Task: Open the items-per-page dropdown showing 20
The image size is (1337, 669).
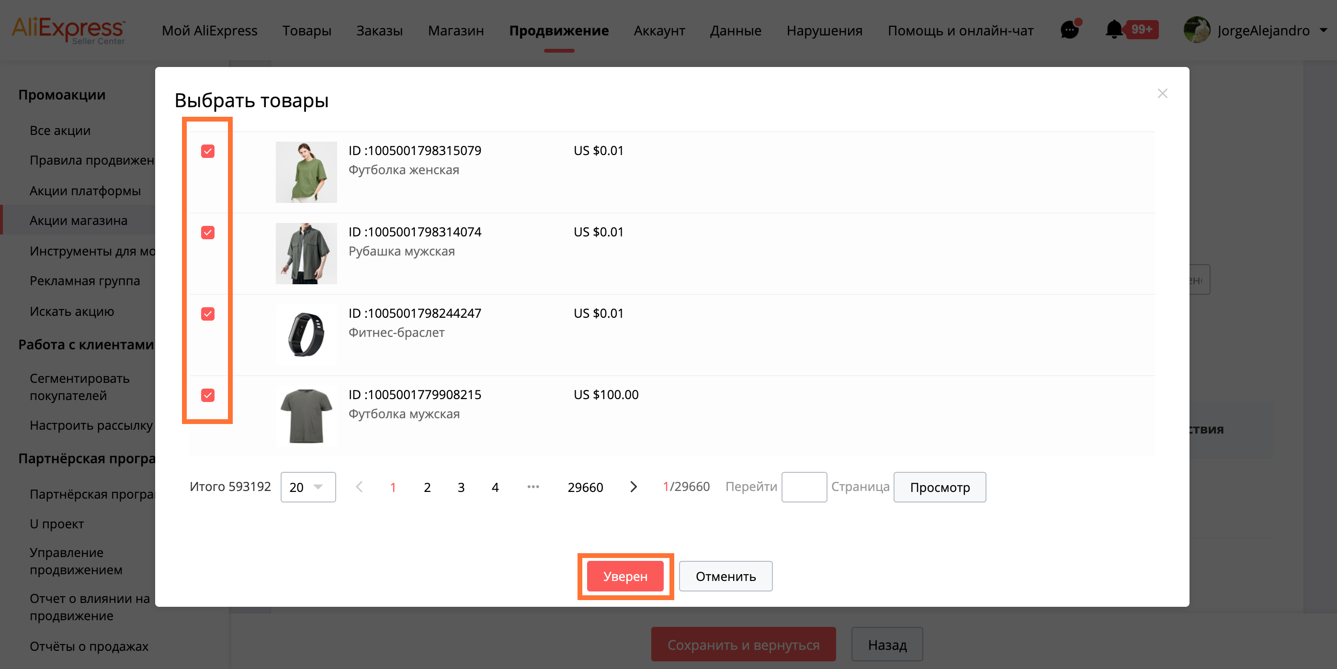Action: coord(308,487)
